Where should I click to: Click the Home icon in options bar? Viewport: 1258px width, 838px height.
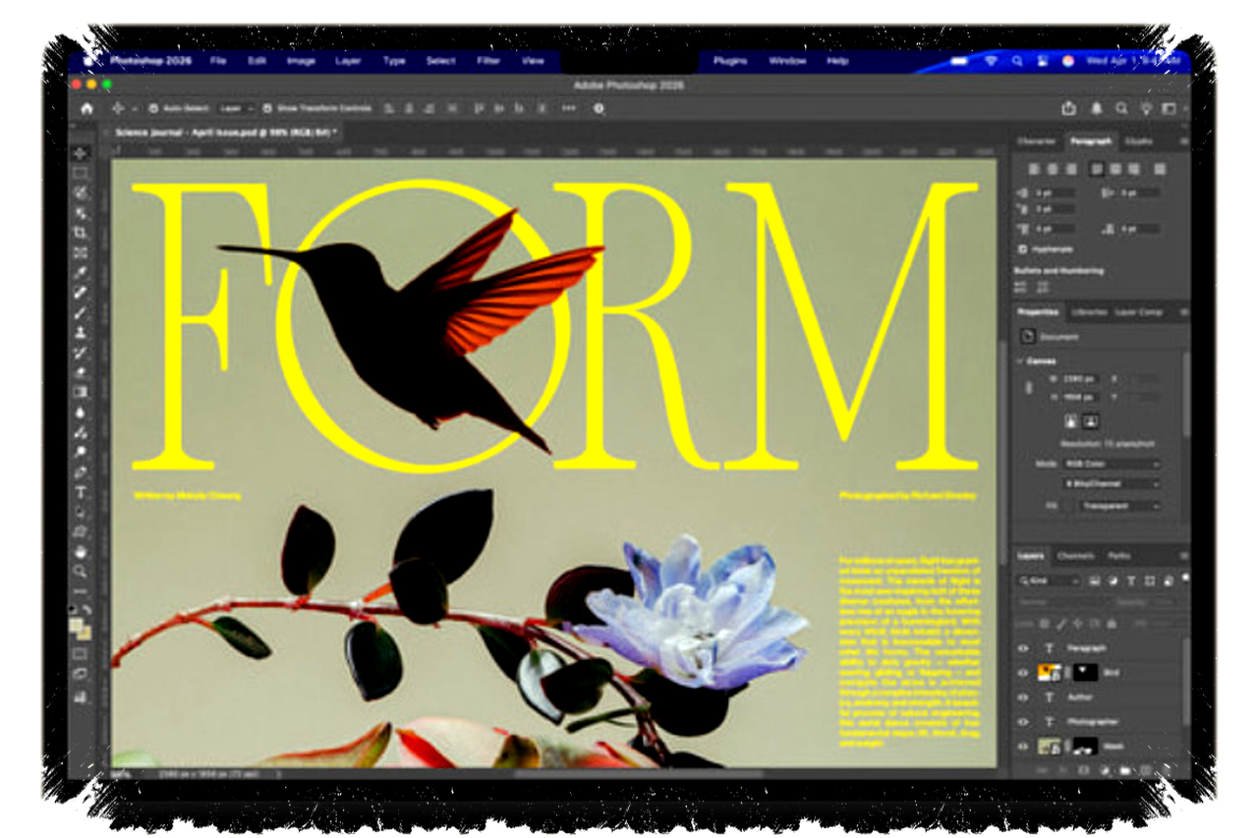(x=86, y=108)
